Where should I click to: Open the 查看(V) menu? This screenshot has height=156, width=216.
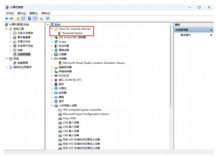(34, 13)
